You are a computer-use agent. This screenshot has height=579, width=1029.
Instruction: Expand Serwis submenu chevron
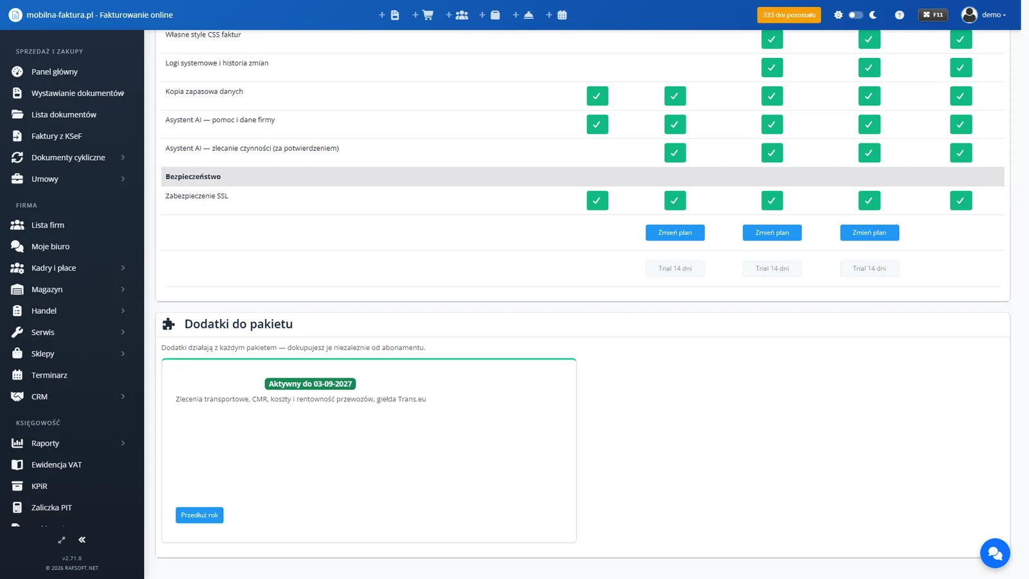pyautogui.click(x=123, y=332)
